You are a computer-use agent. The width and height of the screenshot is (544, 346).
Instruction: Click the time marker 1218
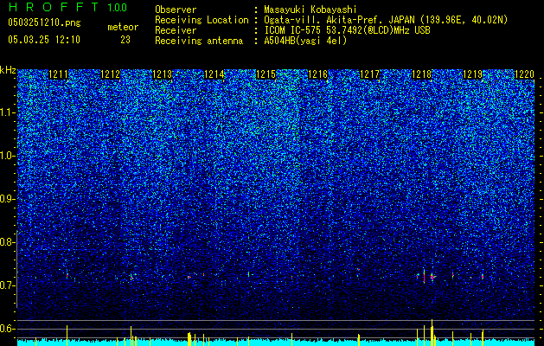click(x=421, y=74)
